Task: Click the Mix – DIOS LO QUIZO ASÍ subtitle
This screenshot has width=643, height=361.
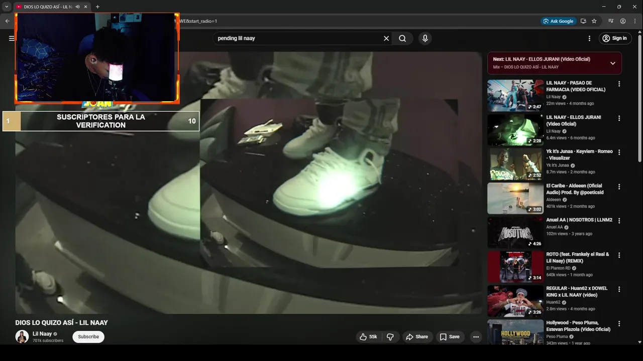Action: [525, 67]
